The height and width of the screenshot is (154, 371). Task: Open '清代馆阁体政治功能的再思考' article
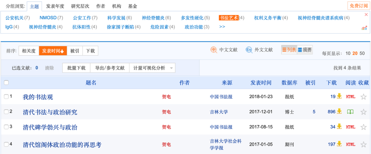click(62, 144)
